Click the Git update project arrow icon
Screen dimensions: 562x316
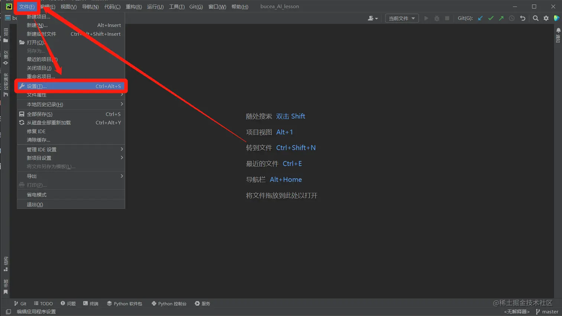(x=480, y=18)
